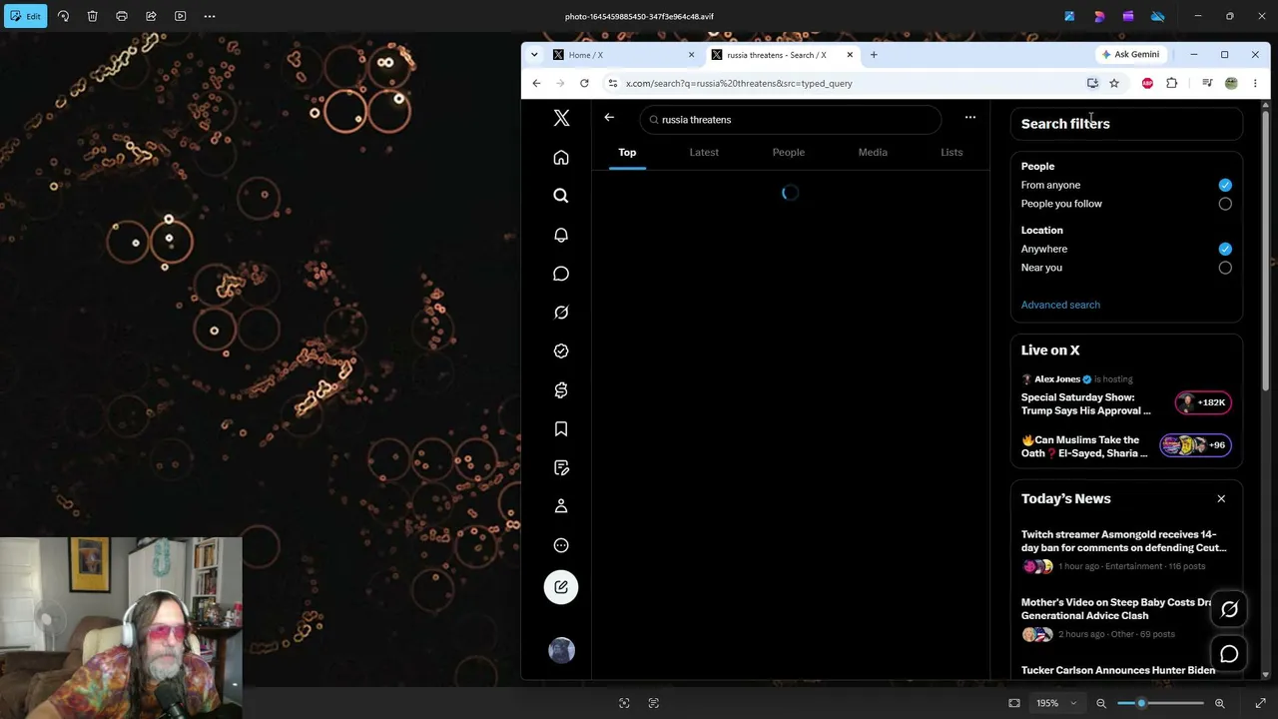
Task: Install app icon in address bar
Action: click(x=1092, y=83)
